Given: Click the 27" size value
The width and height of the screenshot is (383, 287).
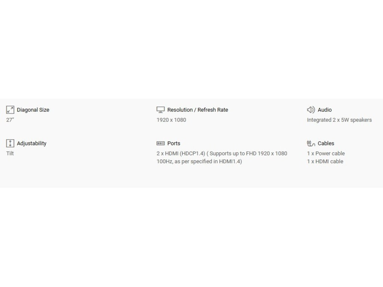Looking at the screenshot, I should click(x=10, y=120).
